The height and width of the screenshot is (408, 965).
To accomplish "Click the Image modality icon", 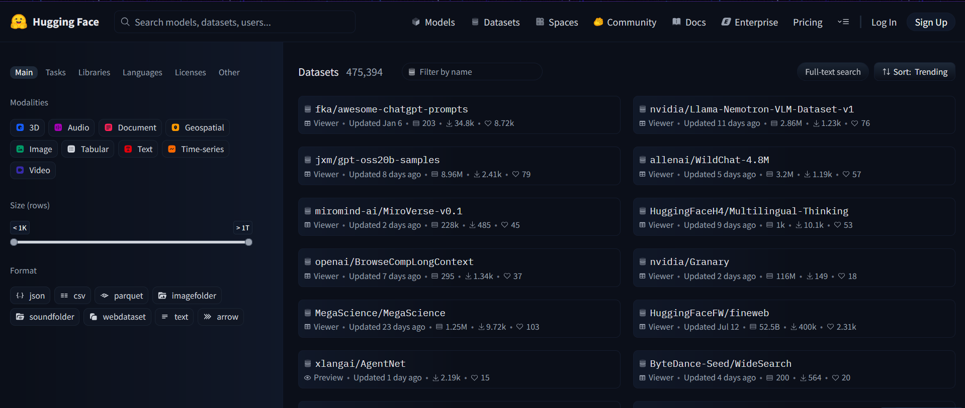I will [20, 149].
